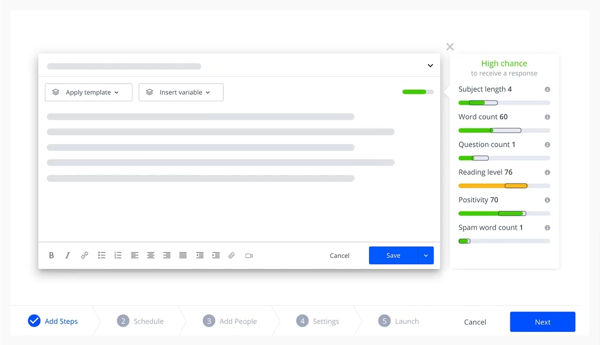Save the email step
Screen dimensions: 600x345
(393, 256)
